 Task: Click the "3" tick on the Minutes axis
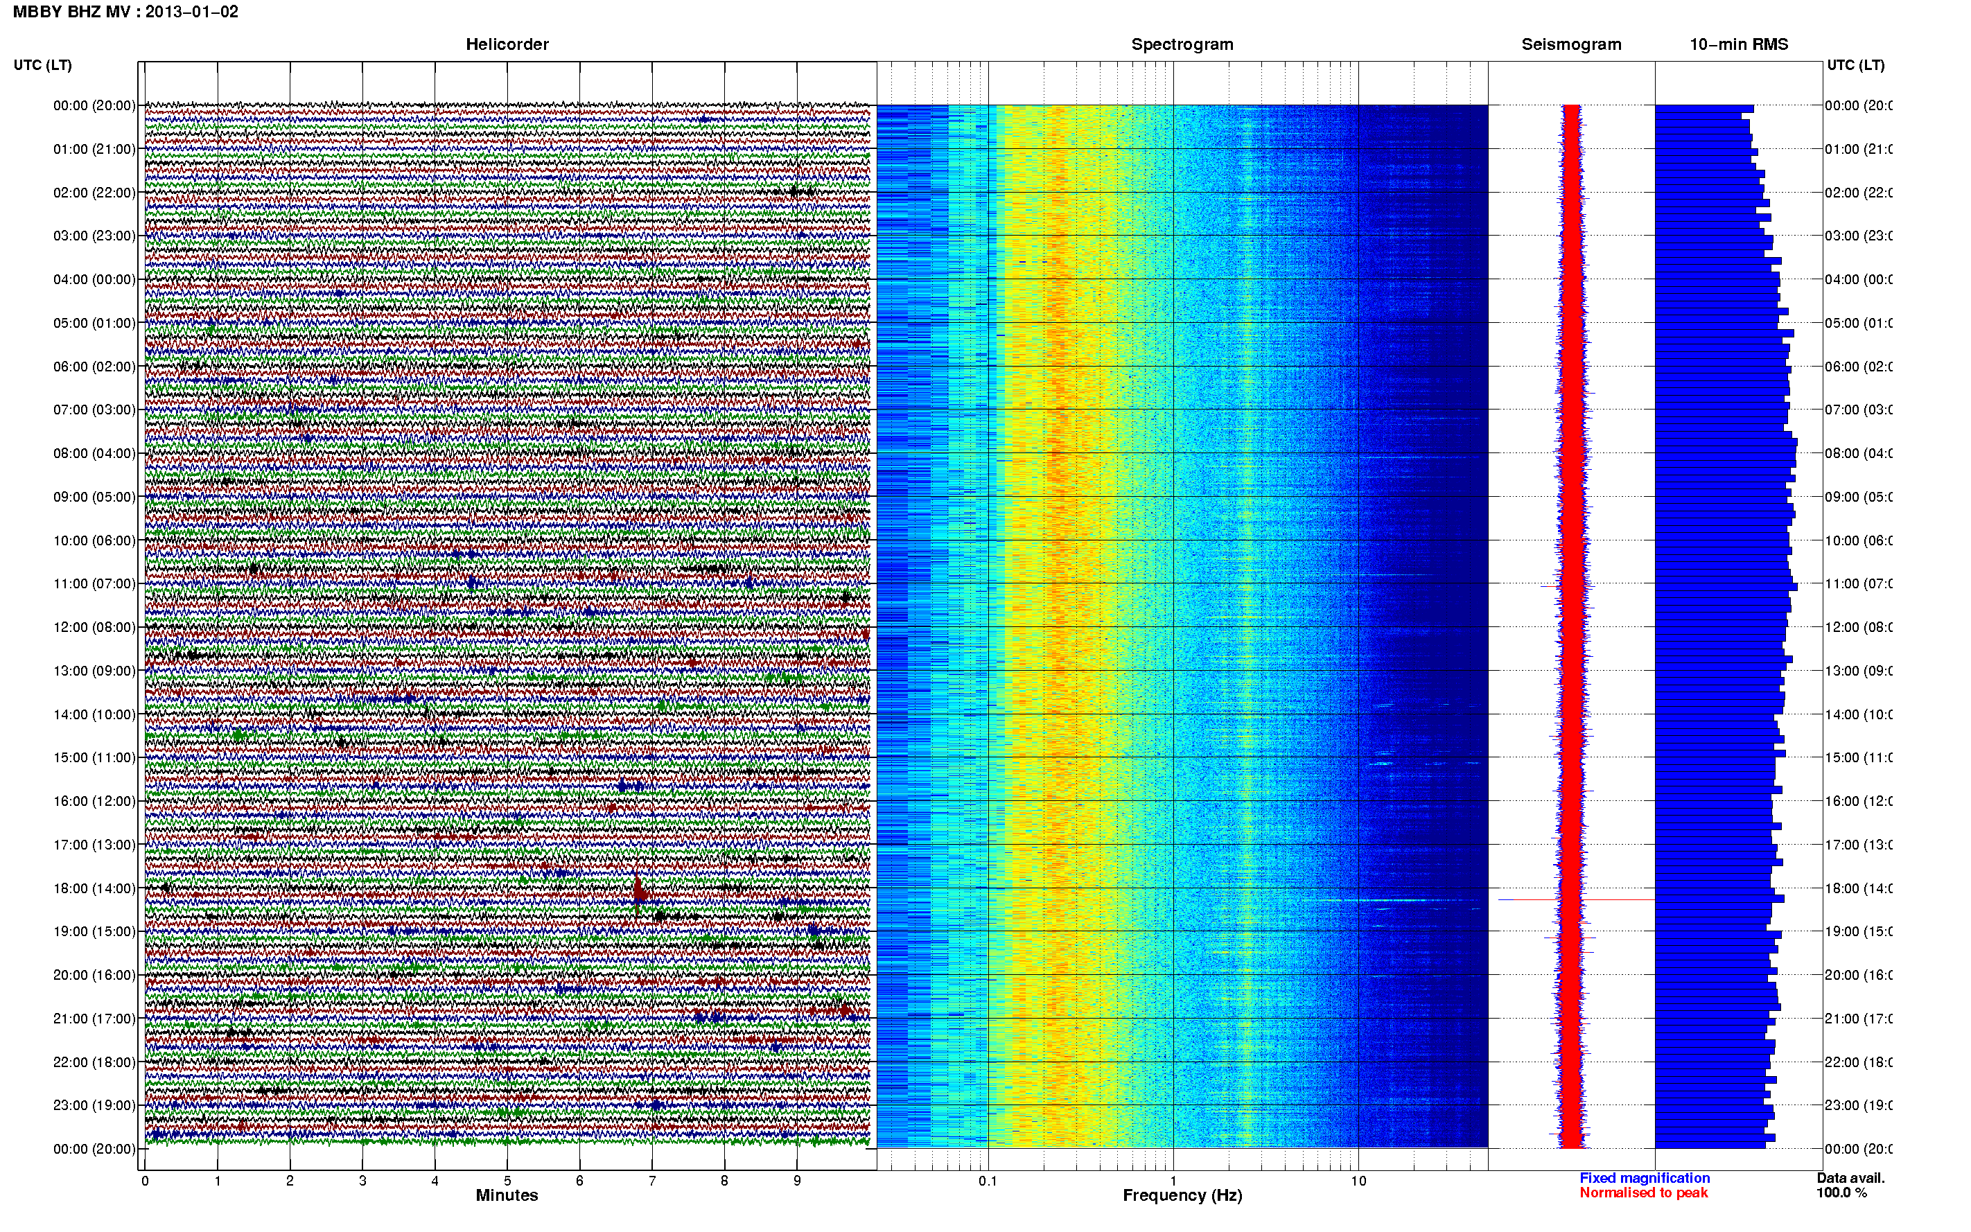click(362, 1181)
